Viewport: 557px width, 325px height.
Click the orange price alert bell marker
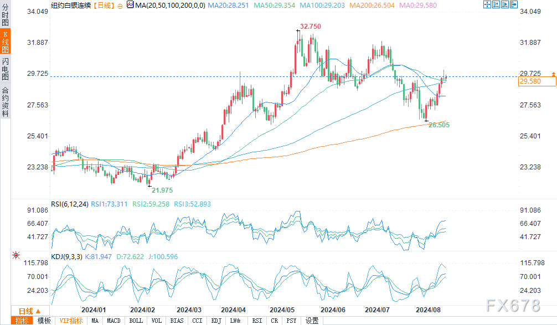554,74
